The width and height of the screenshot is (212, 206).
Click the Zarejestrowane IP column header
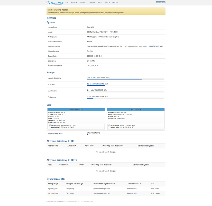coord(134,184)
